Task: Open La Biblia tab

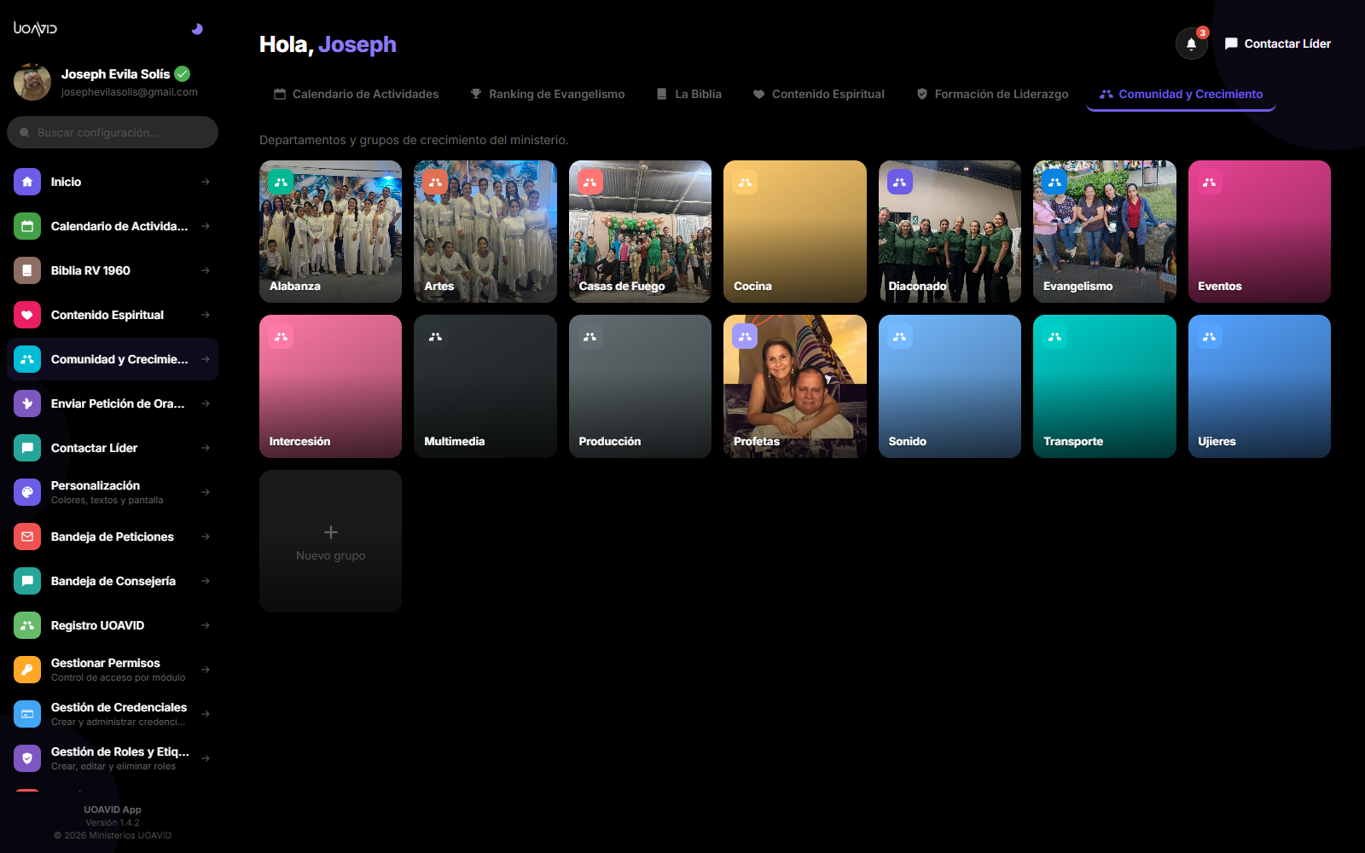Action: coord(688,94)
